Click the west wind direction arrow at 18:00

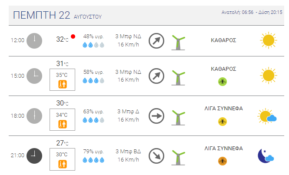click(156, 116)
